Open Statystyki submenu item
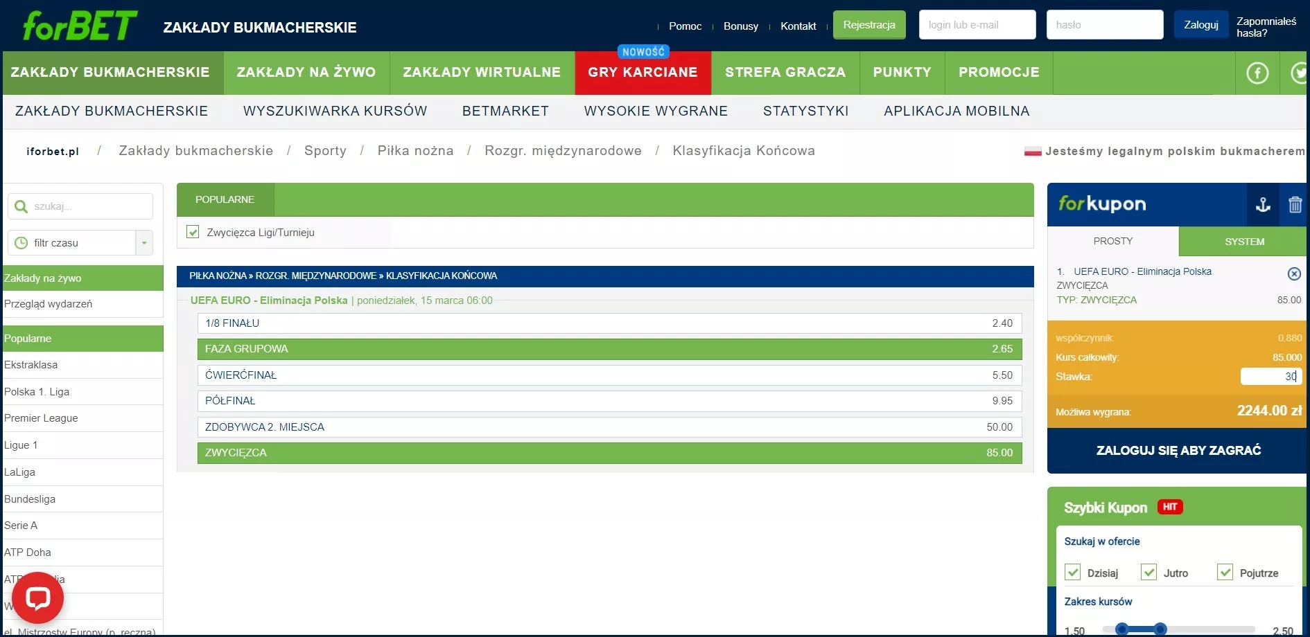 [805, 111]
